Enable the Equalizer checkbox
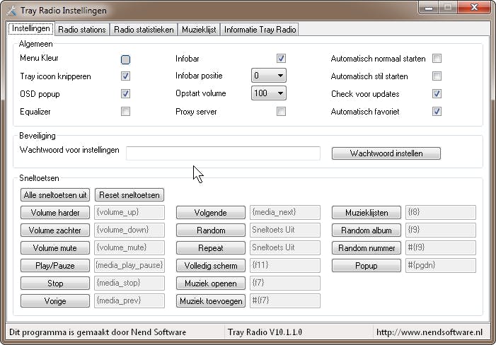This screenshot has width=496, height=345. (125, 112)
